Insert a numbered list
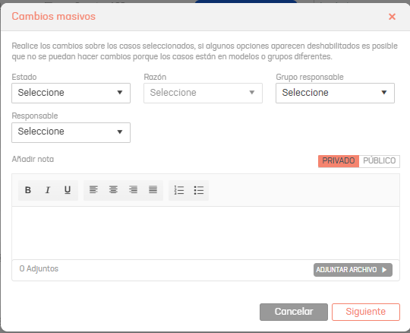This screenshot has height=333, width=410. [179, 190]
